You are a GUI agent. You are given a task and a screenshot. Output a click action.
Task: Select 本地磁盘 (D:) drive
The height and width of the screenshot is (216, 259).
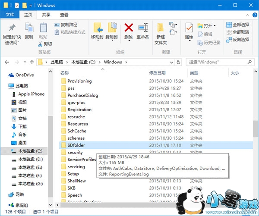pyautogui.click(x=27, y=159)
